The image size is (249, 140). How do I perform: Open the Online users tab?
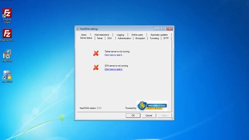(137, 35)
